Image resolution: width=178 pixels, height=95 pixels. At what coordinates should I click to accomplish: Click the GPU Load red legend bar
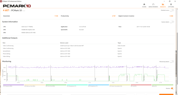tap(141, 85)
